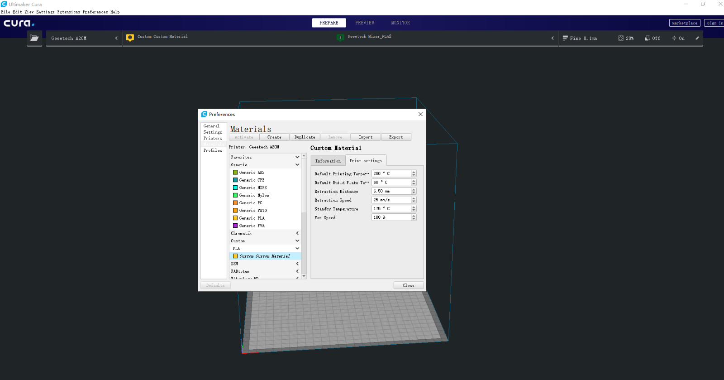Collapse the Custom brand section
724x380 pixels.
297,241
